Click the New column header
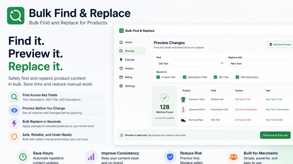Screen dimensions: 293x164 [268, 90]
